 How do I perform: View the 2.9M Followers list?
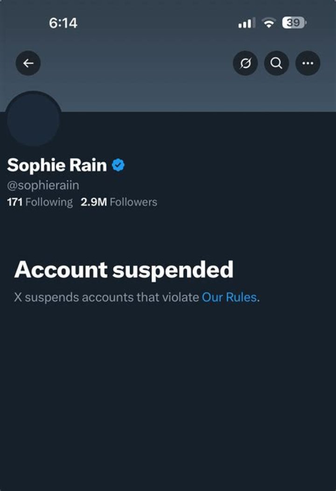tap(119, 201)
